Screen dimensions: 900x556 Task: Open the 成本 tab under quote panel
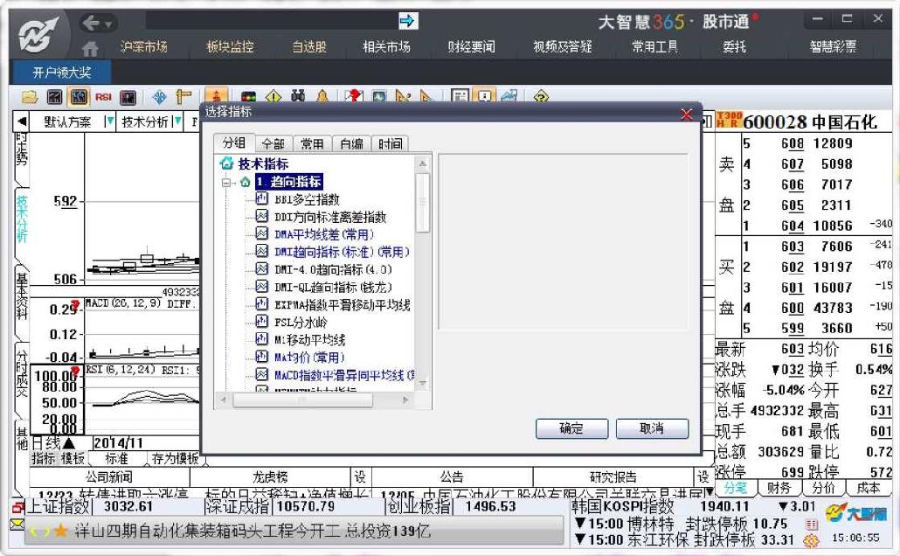pos(868,488)
